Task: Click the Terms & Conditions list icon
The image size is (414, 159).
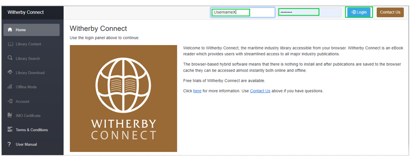Action: (x=10, y=130)
